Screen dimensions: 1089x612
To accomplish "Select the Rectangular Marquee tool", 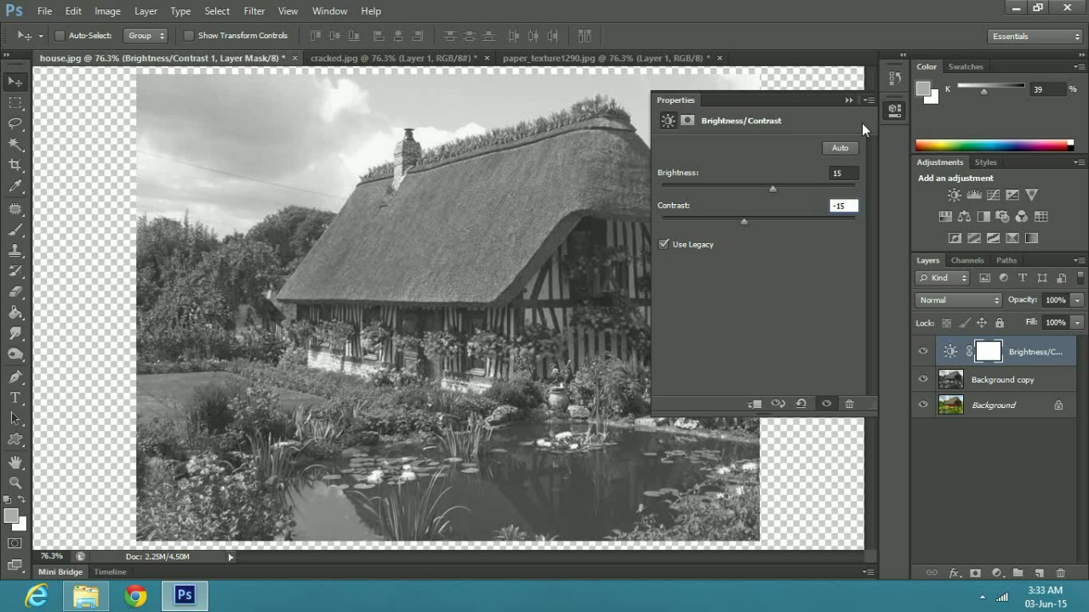I will [15, 103].
